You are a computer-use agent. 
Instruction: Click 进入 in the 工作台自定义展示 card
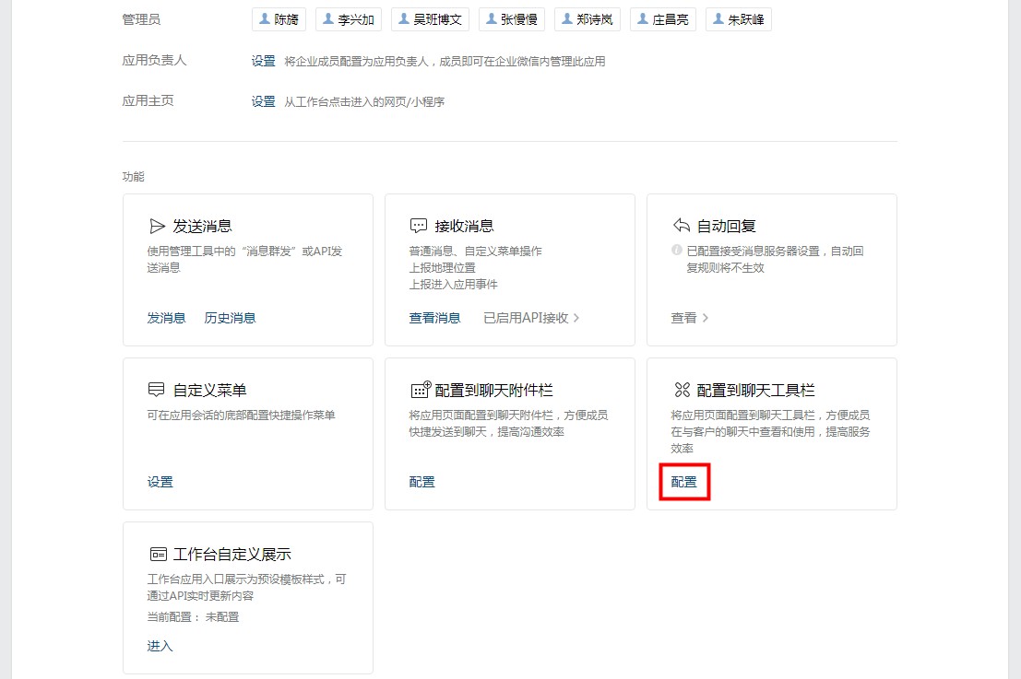[160, 646]
